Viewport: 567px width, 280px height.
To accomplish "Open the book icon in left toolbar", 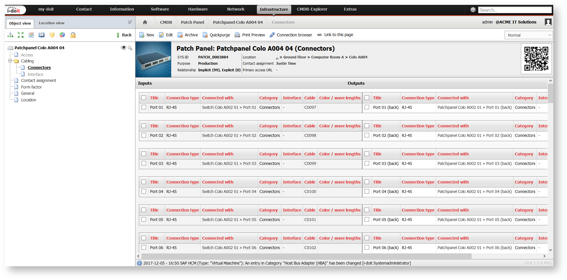I will (x=42, y=35).
